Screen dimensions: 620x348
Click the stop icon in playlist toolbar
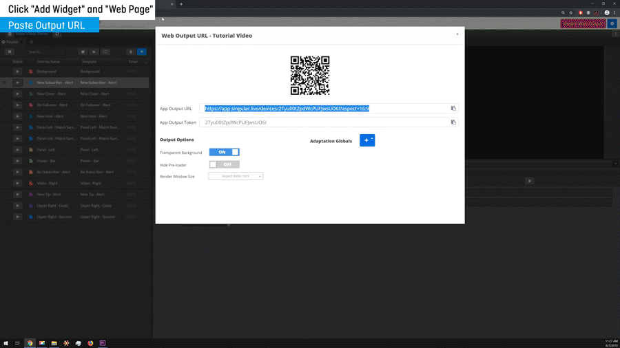[83, 52]
